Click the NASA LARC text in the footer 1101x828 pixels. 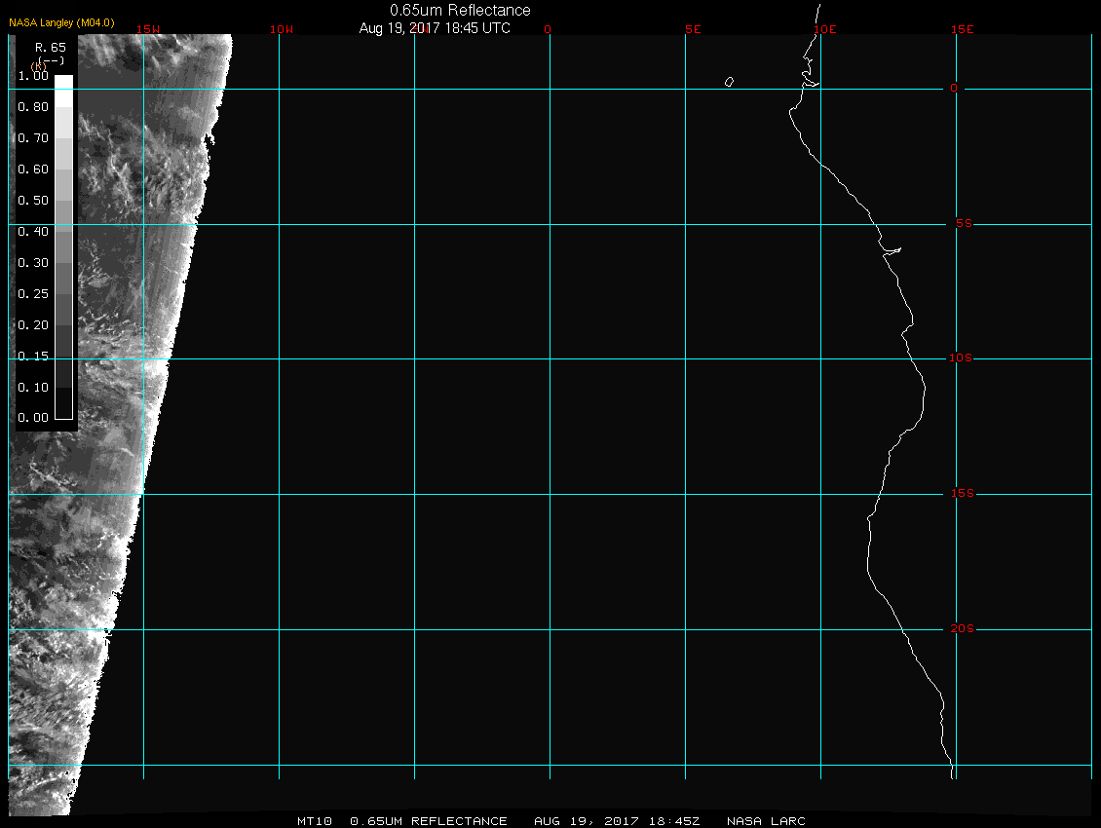click(766, 821)
